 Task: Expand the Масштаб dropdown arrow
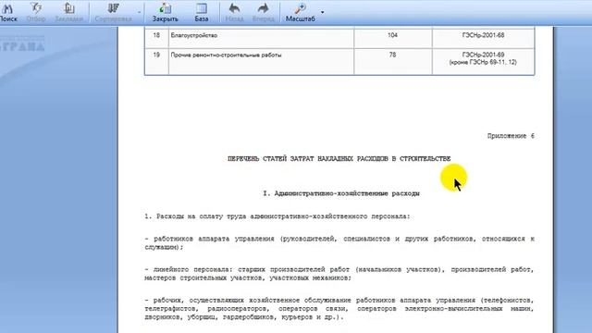click(323, 12)
